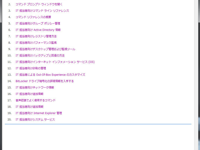
Task: Open link IT 担当者向けデスクトップ管理および監視ツール
Action: tap(46, 49)
